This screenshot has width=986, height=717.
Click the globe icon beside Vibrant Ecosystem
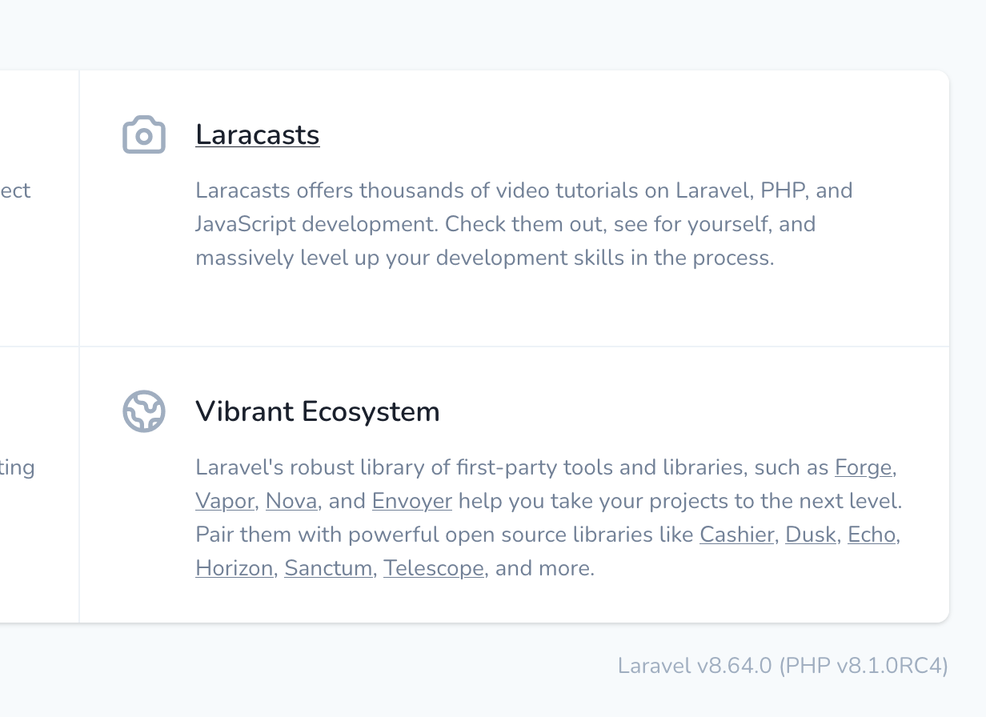[144, 411]
